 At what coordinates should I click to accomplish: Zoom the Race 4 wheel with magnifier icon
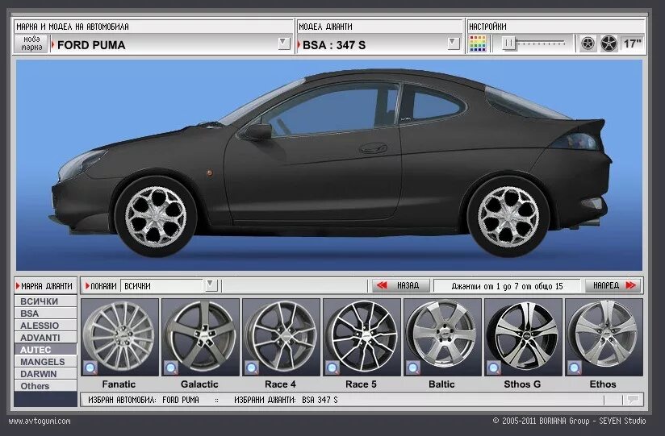tap(251, 367)
